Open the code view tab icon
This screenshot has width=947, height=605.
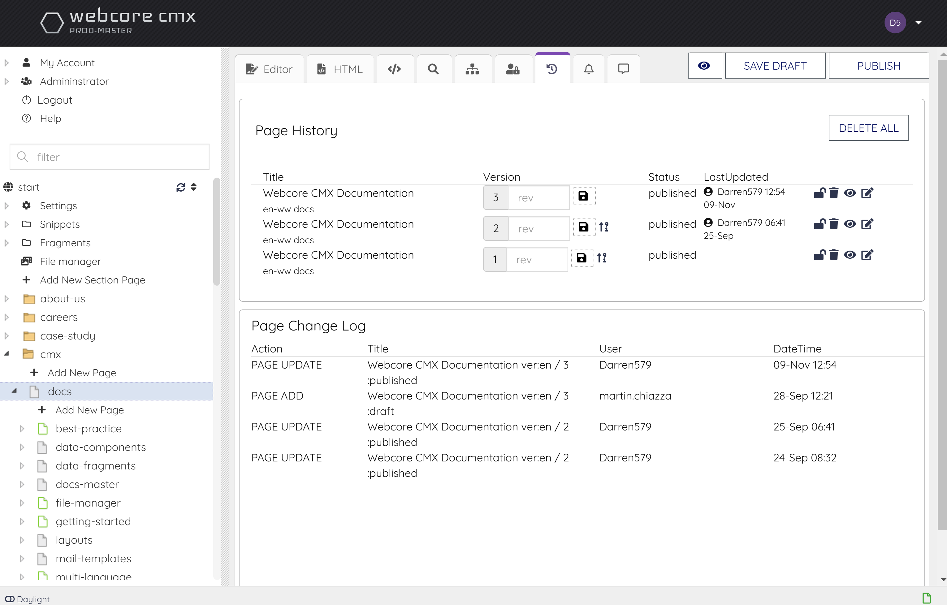(394, 69)
